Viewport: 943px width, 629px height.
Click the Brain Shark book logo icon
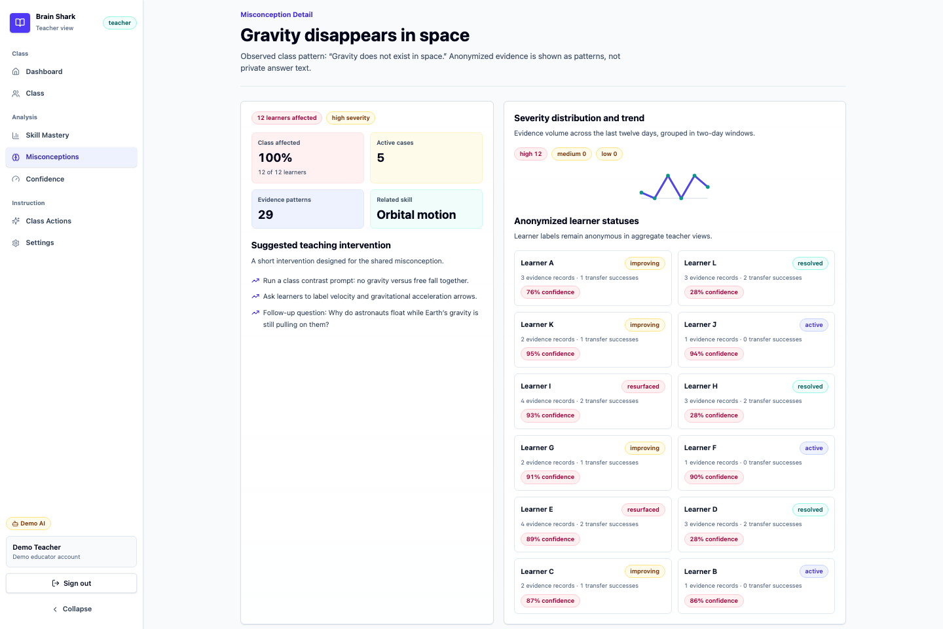20,22
